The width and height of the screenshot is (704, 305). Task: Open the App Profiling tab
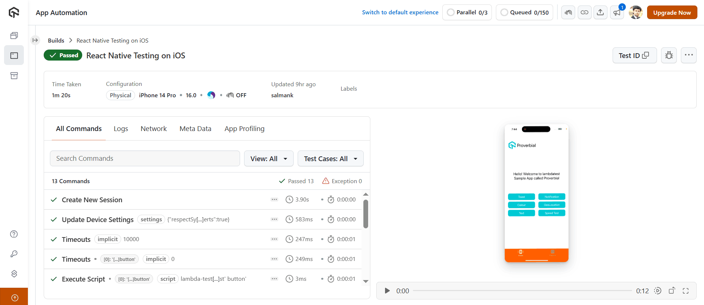244,129
